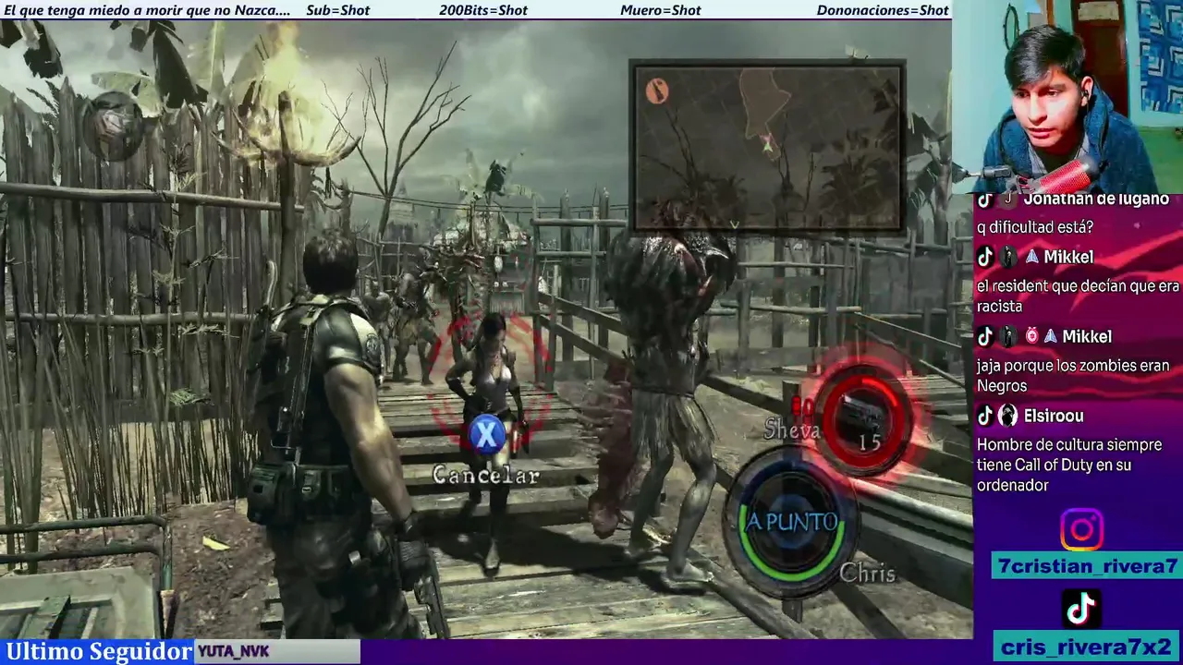Click the Ultimo Seguidor label
The height and width of the screenshot is (665, 1183).
click(99, 652)
